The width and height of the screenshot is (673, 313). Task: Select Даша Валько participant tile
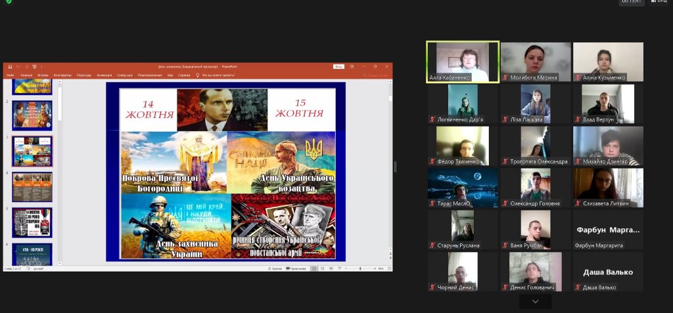608,272
